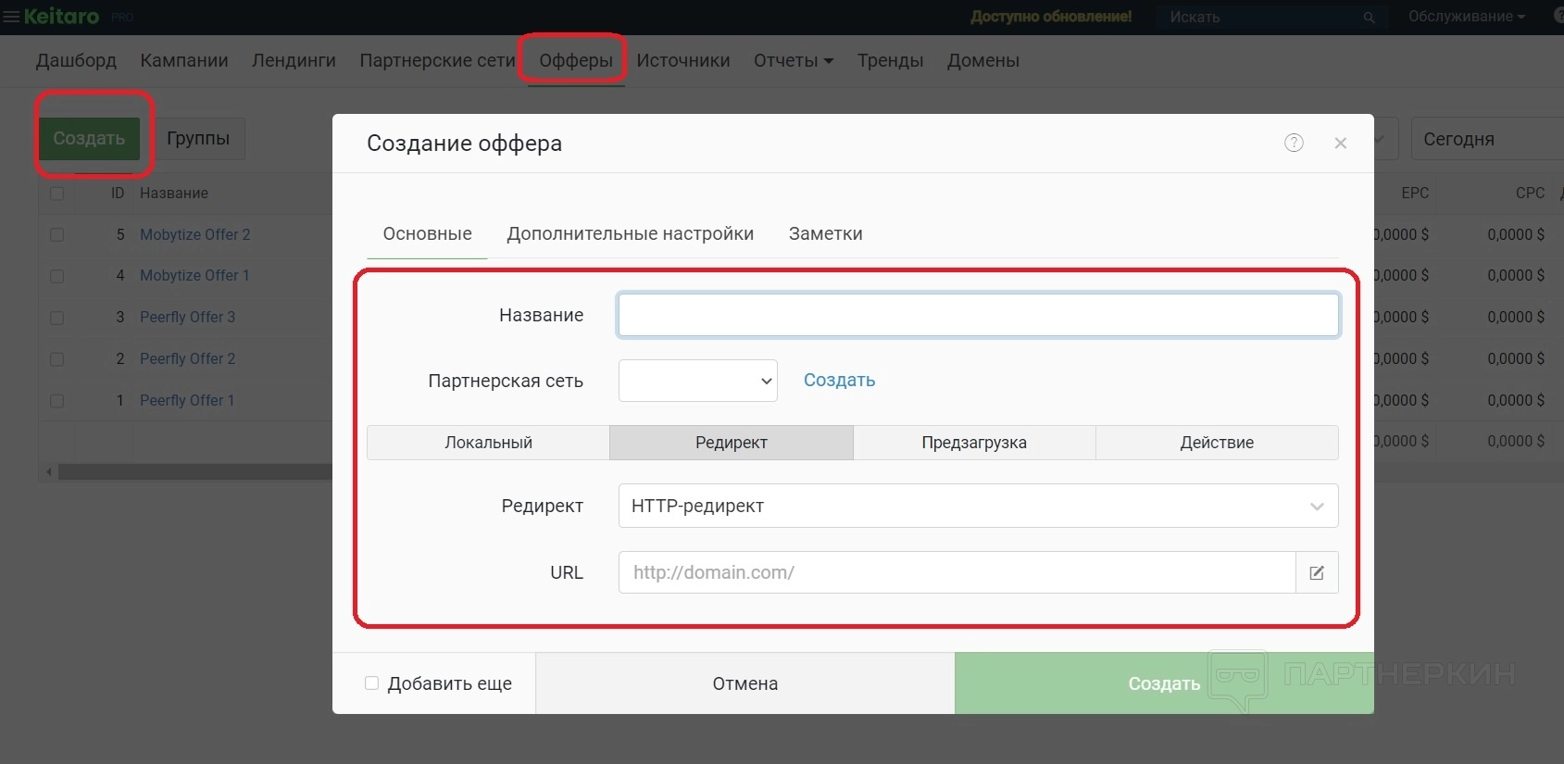
Task: Close the offer creation dialog
Action: (x=1340, y=143)
